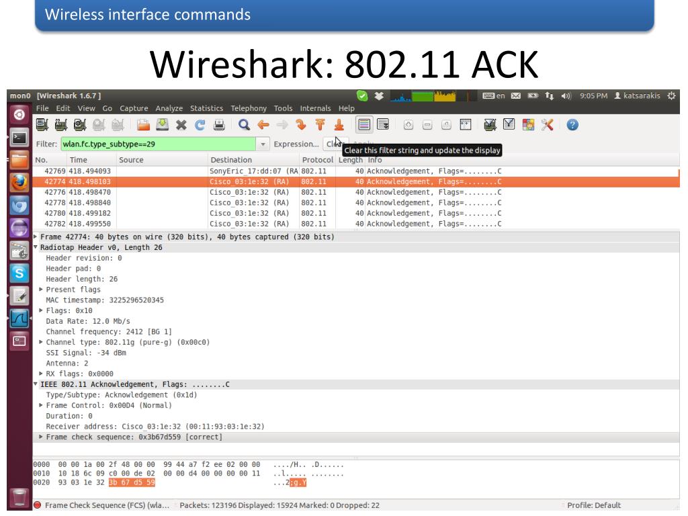This screenshot has width=688, height=516.
Task: Find a packet using magnifier icon
Action: [244, 125]
